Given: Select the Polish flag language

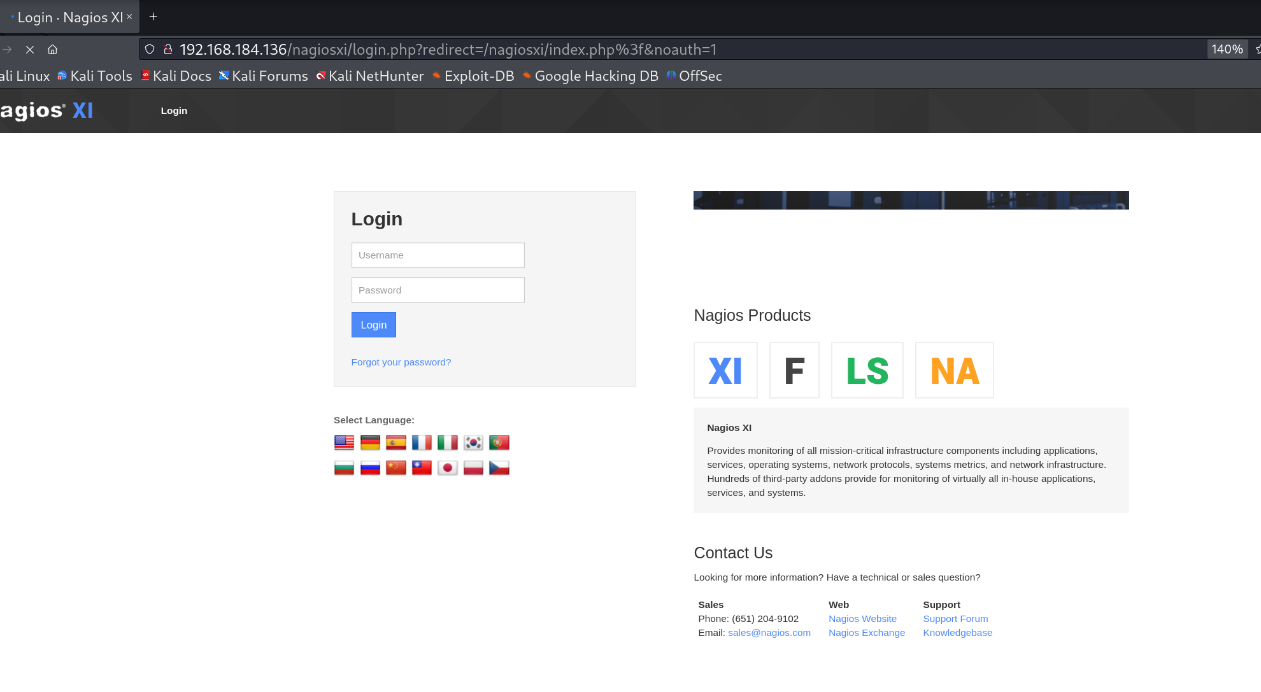Looking at the screenshot, I should 473,468.
